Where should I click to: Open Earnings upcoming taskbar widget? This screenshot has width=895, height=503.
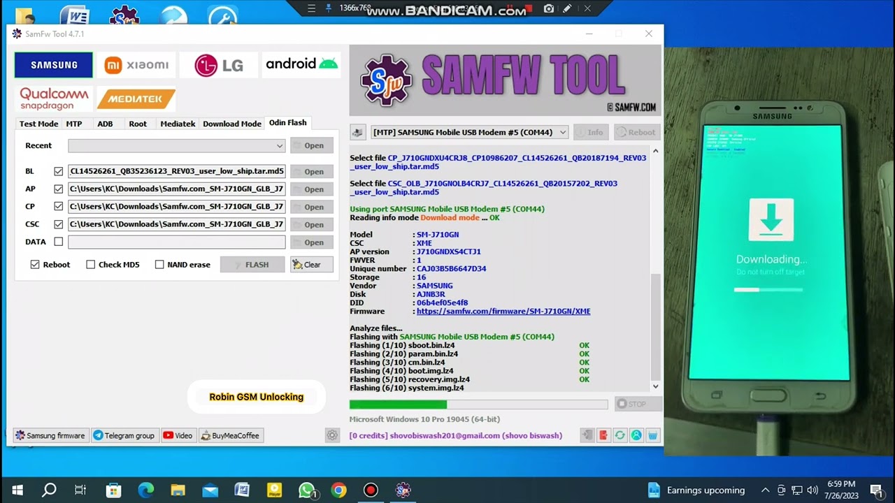pos(696,490)
